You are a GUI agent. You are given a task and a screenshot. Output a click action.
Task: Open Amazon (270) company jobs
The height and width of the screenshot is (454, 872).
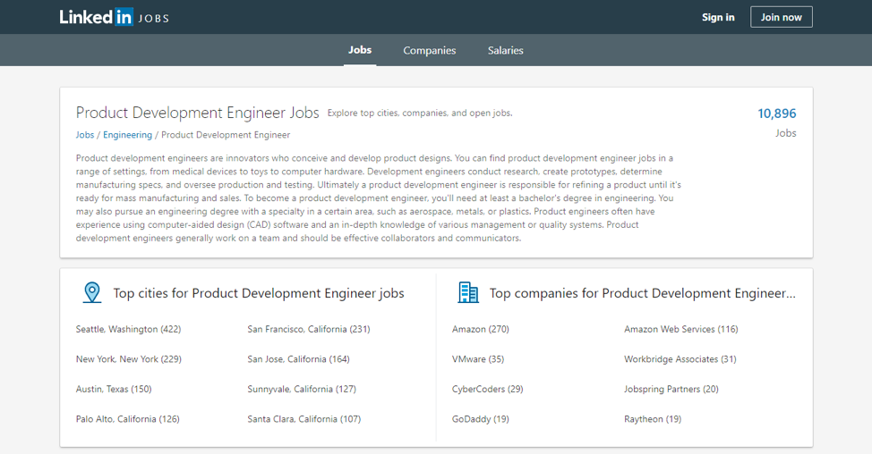tap(481, 329)
